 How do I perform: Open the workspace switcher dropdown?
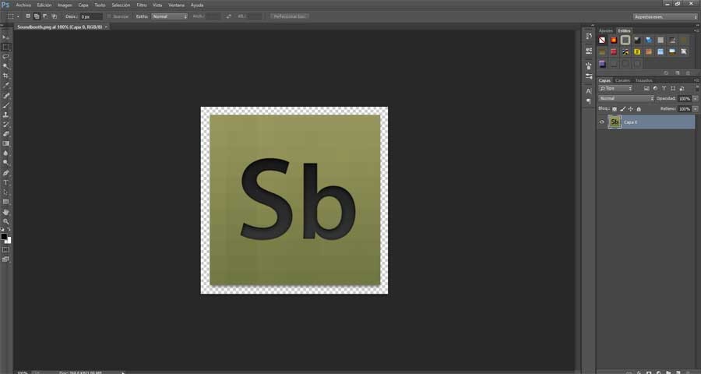coord(665,16)
